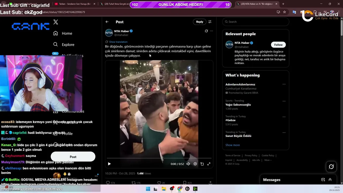343x193 pixels.
Task: Open options for #Gebze trend
Action: pyautogui.click(x=284, y=117)
